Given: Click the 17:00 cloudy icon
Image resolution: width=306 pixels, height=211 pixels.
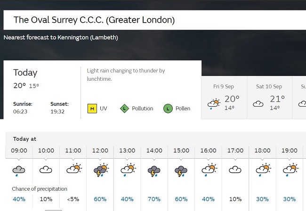Looking at the screenshot, I should point(235,169).
